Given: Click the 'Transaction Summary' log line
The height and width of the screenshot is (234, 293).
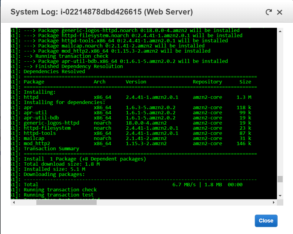Looking at the screenshot, I should [x=51, y=148].
